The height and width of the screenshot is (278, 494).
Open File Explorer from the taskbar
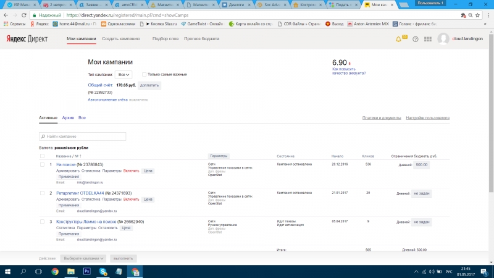(71, 271)
